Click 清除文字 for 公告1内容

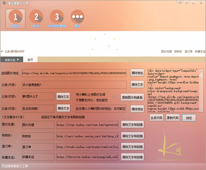[x=137, y=85]
